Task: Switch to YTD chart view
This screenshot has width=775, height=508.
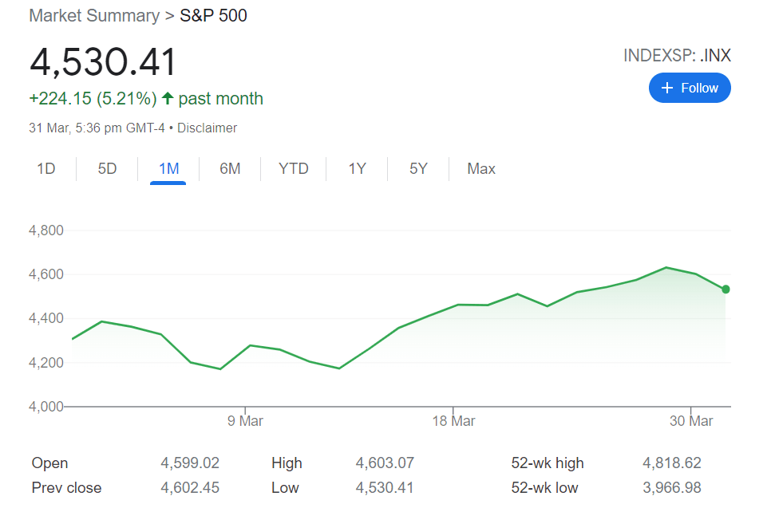Action: pyautogui.click(x=293, y=169)
